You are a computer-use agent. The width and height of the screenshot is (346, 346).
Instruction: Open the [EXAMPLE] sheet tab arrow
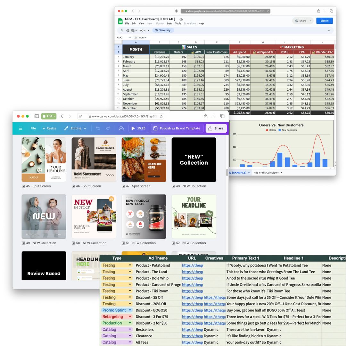[249, 173]
